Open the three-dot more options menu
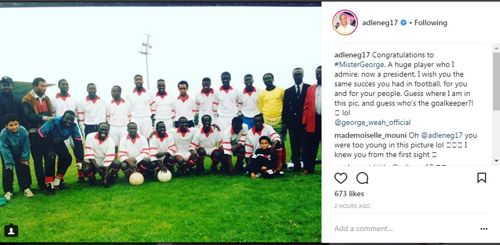Image resolution: width=500 pixels, height=245 pixels. pos(484,229)
